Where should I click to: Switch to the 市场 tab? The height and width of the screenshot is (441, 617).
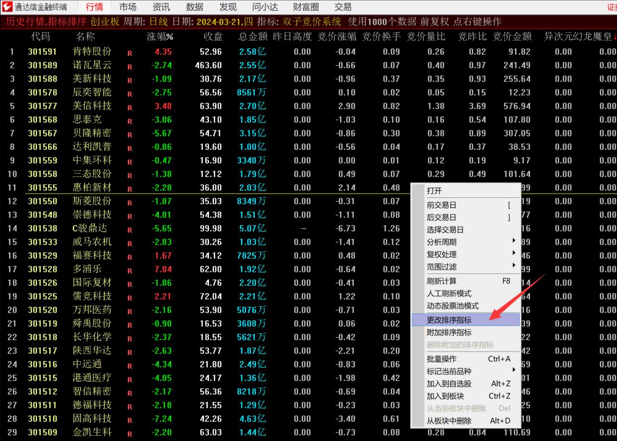tap(128, 7)
